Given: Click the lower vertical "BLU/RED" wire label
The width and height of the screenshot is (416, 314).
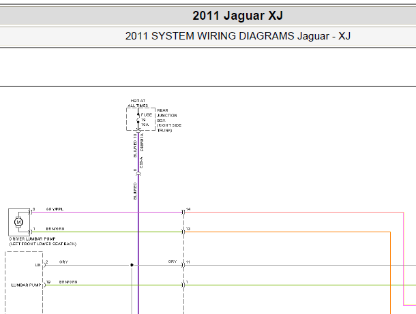Looking at the screenshot, I should pos(135,191).
